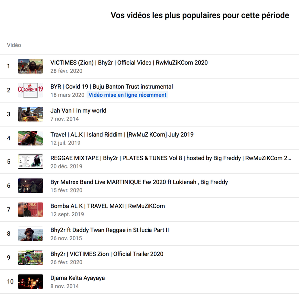Open the Byr Matrxx Band Live thumbnail

pos(30,186)
